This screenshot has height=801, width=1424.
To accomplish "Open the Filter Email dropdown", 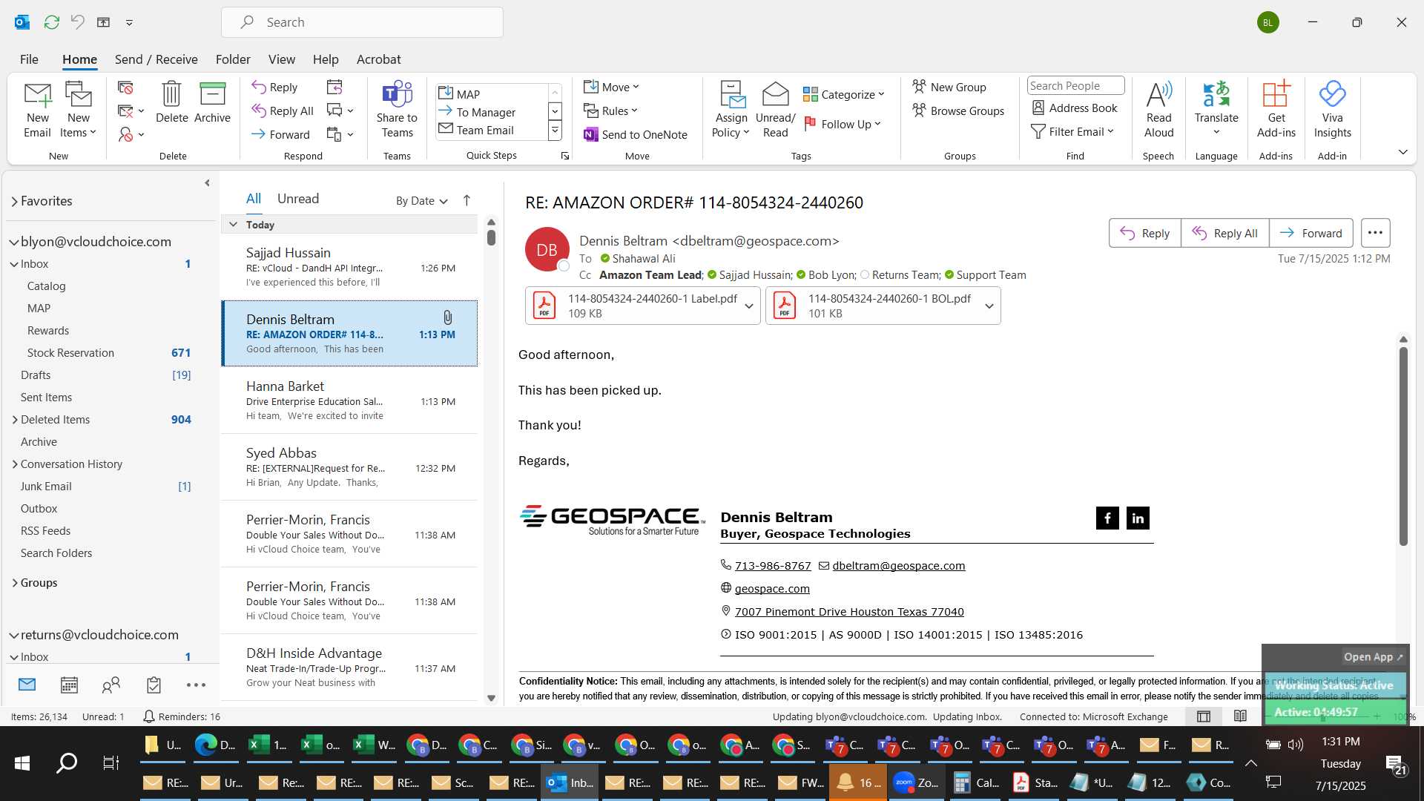I will tap(1072, 131).
